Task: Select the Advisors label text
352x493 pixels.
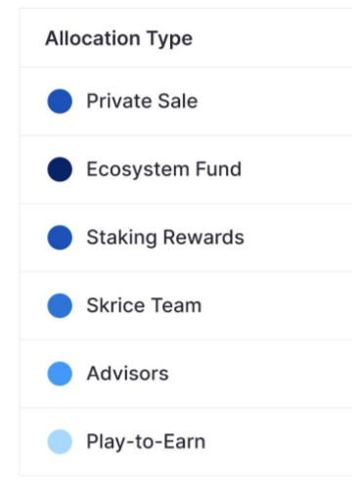Action: click(x=127, y=374)
